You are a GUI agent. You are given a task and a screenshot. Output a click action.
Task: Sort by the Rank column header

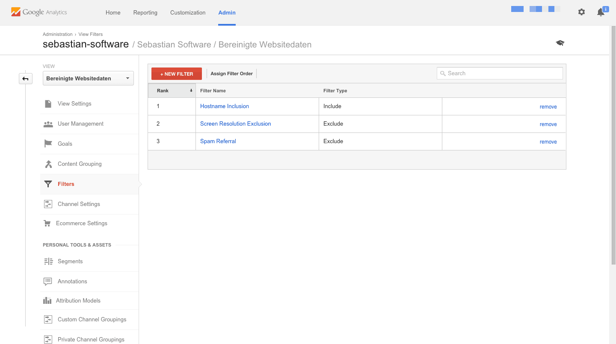(x=172, y=91)
